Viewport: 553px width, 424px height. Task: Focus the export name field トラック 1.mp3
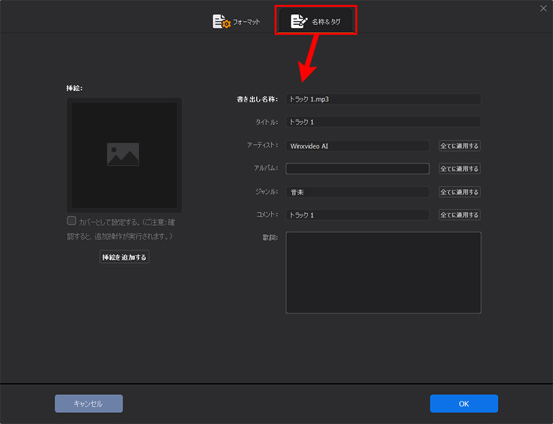383,99
